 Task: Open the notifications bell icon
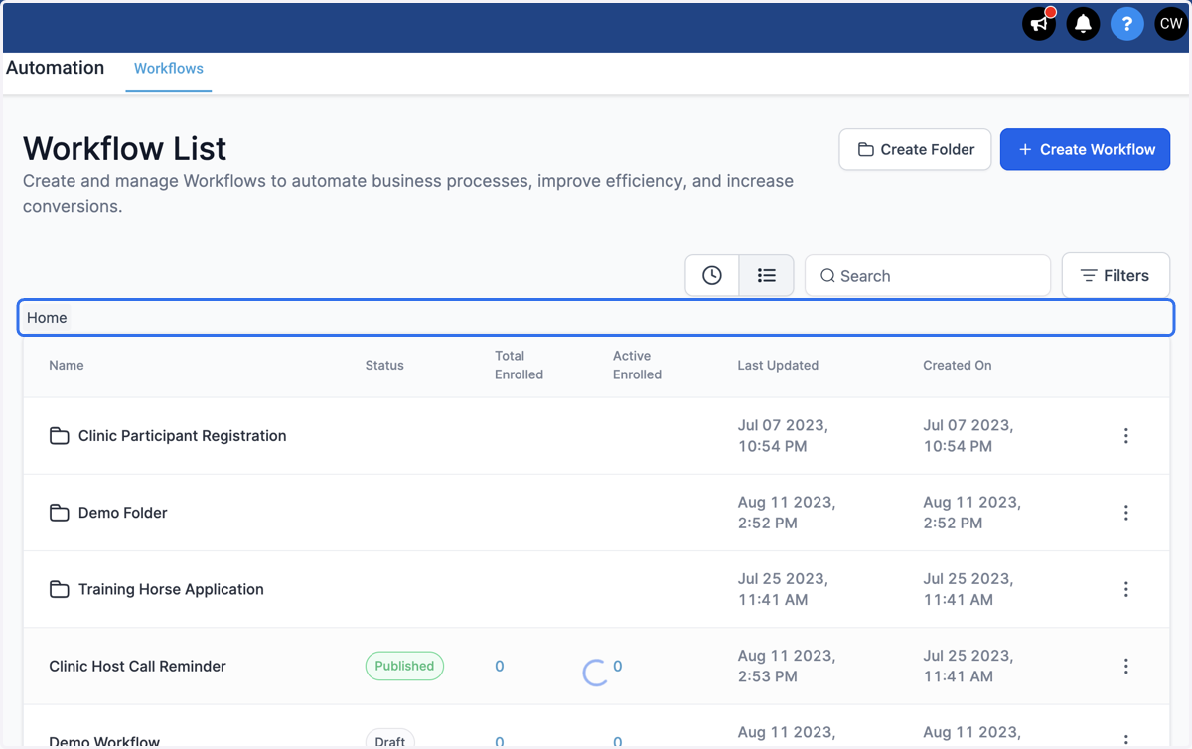pos(1083,23)
